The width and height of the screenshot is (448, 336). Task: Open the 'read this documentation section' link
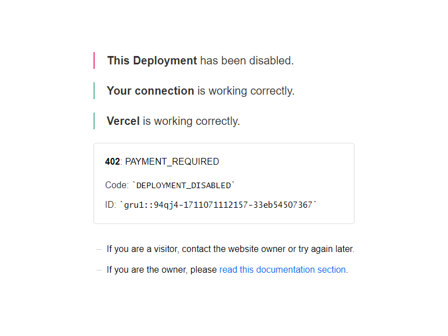coord(282,269)
